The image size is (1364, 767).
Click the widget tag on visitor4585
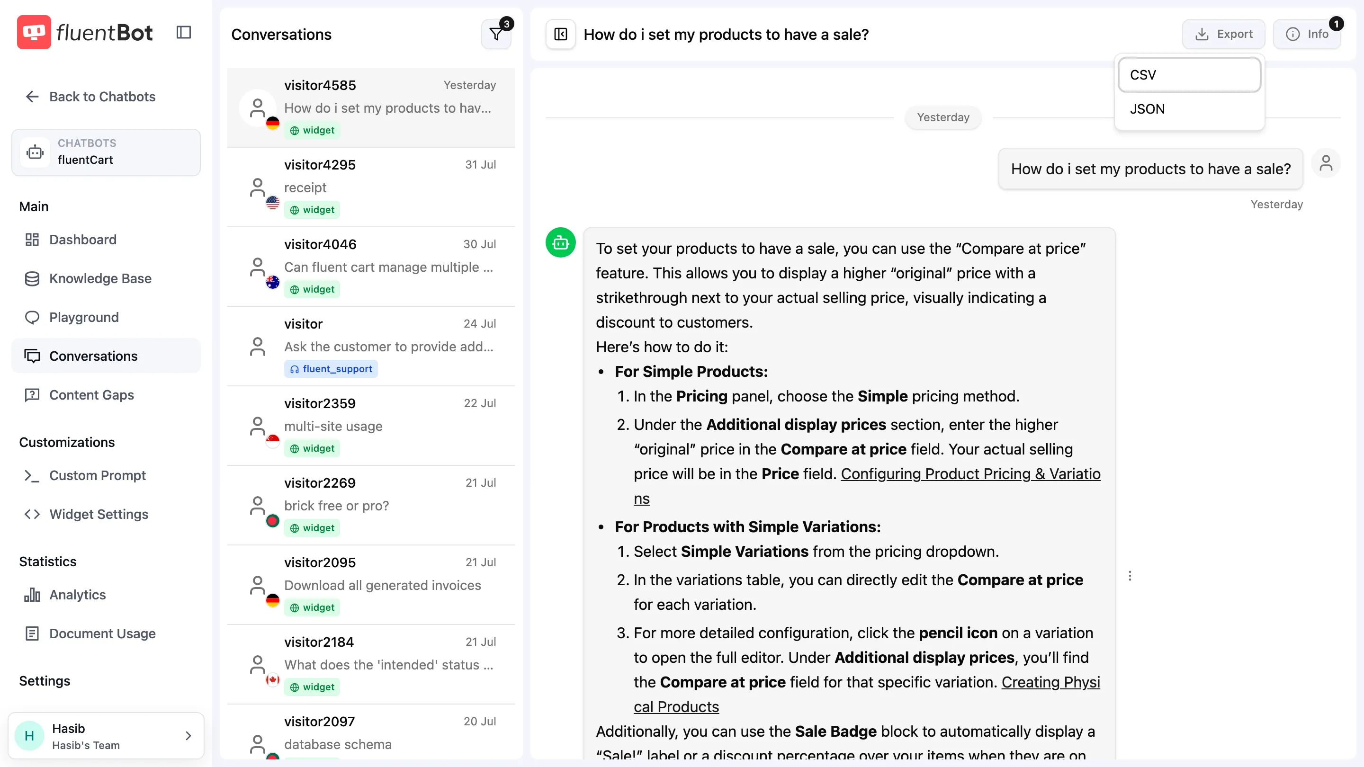[x=312, y=130]
